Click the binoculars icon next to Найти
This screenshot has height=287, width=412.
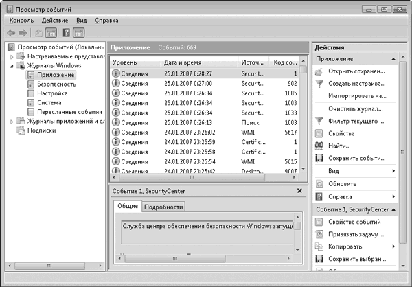click(320, 146)
